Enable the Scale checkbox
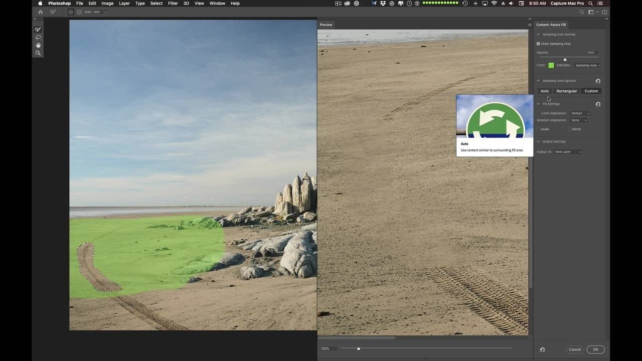The height and width of the screenshot is (361, 642). (x=539, y=129)
